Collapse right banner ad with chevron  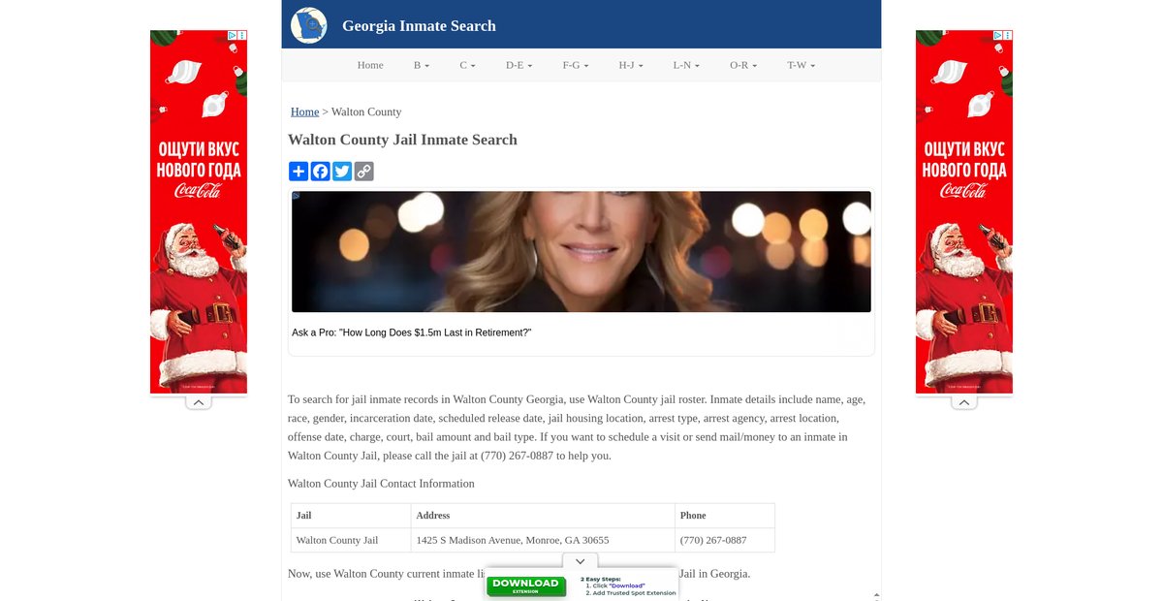(964, 402)
